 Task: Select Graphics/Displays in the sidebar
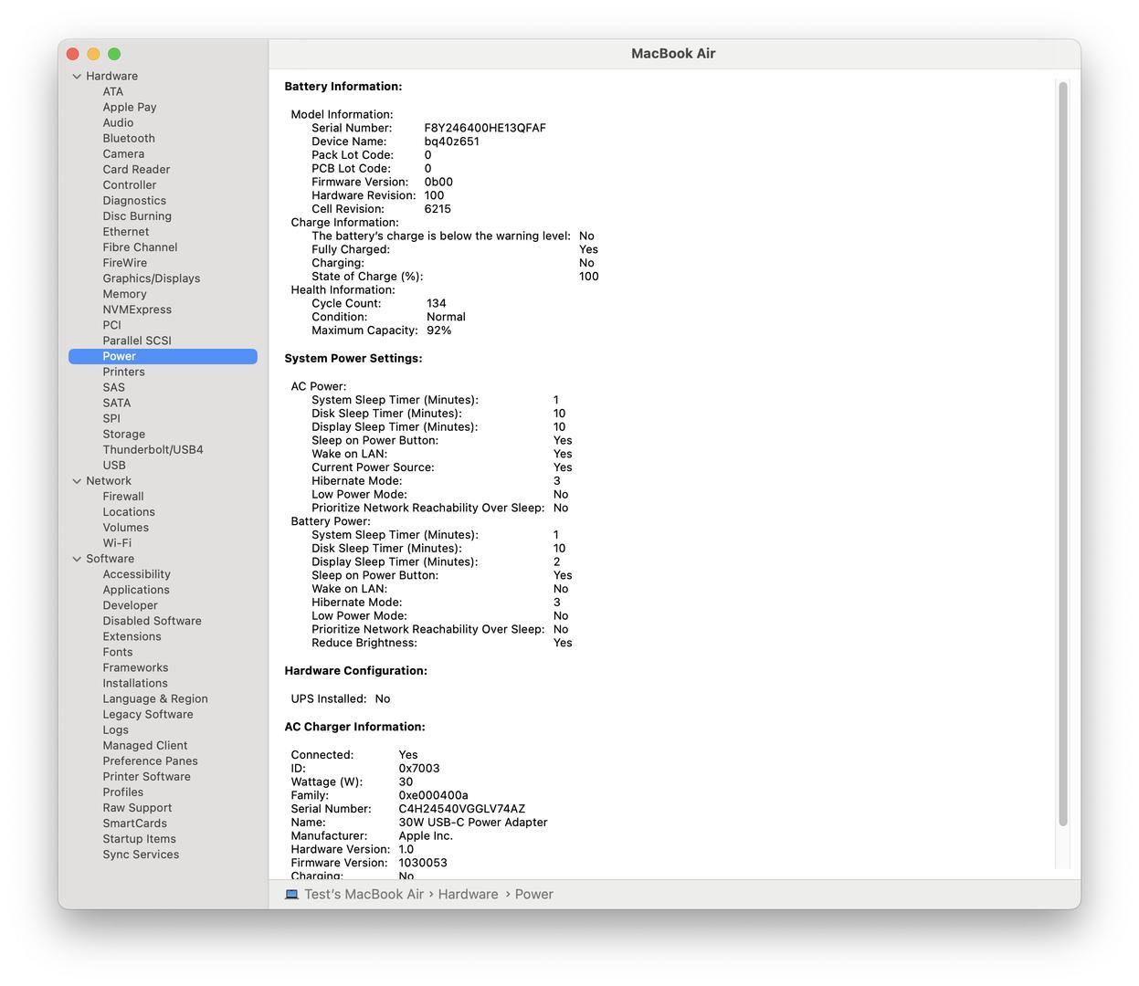click(x=152, y=278)
